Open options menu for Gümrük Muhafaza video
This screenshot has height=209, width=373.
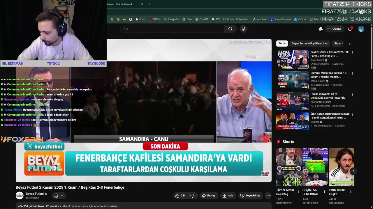[x=353, y=74]
